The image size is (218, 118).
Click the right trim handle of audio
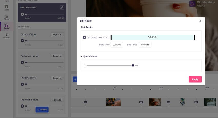(194, 37)
